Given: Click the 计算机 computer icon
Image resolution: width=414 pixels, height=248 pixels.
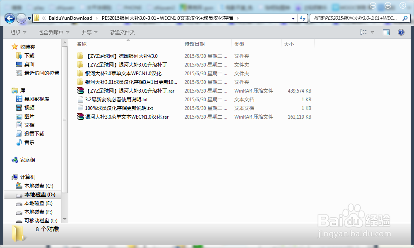Looking at the screenshot, I should click(x=15, y=177).
